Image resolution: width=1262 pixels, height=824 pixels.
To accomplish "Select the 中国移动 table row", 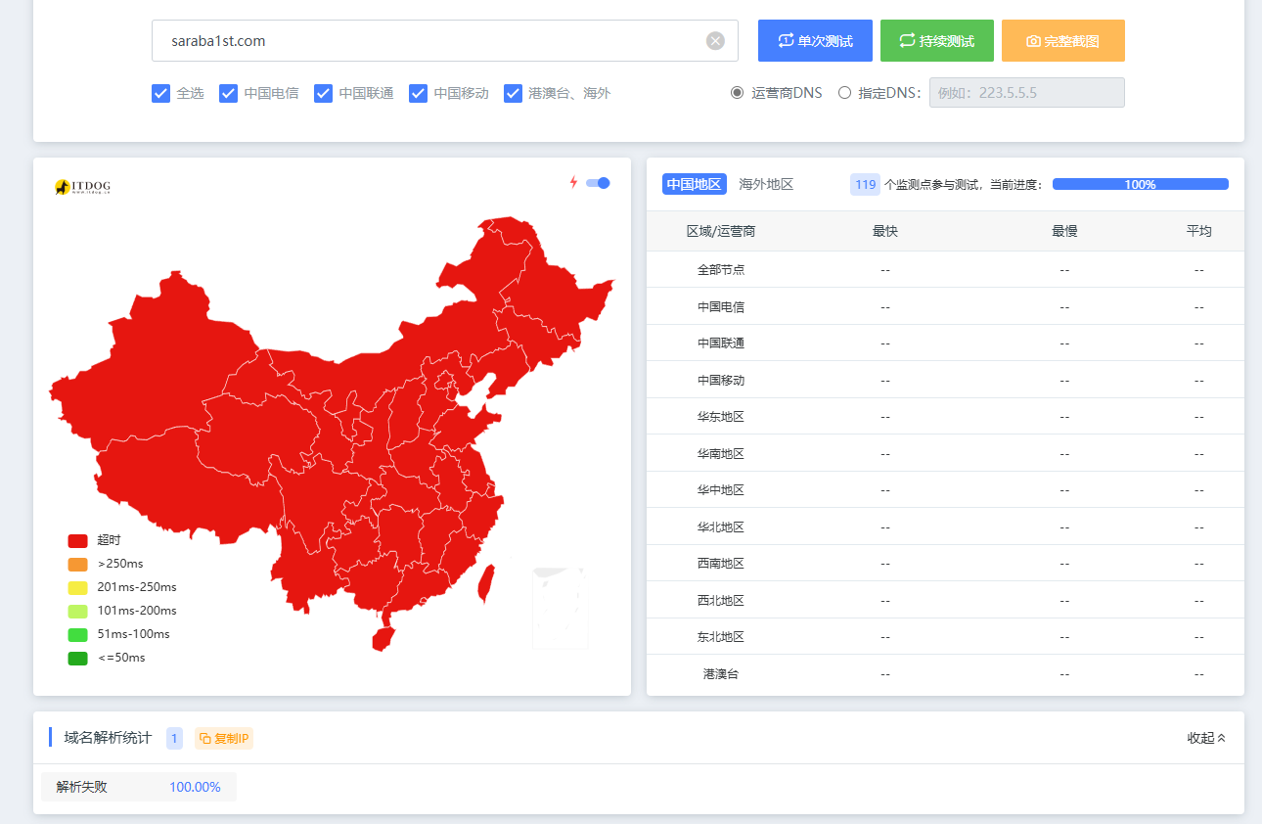I will tap(945, 380).
